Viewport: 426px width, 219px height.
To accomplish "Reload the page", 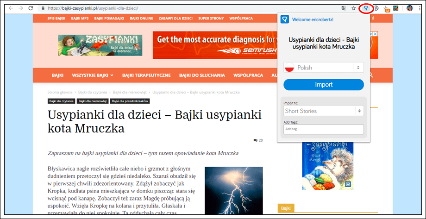I will 31,8.
